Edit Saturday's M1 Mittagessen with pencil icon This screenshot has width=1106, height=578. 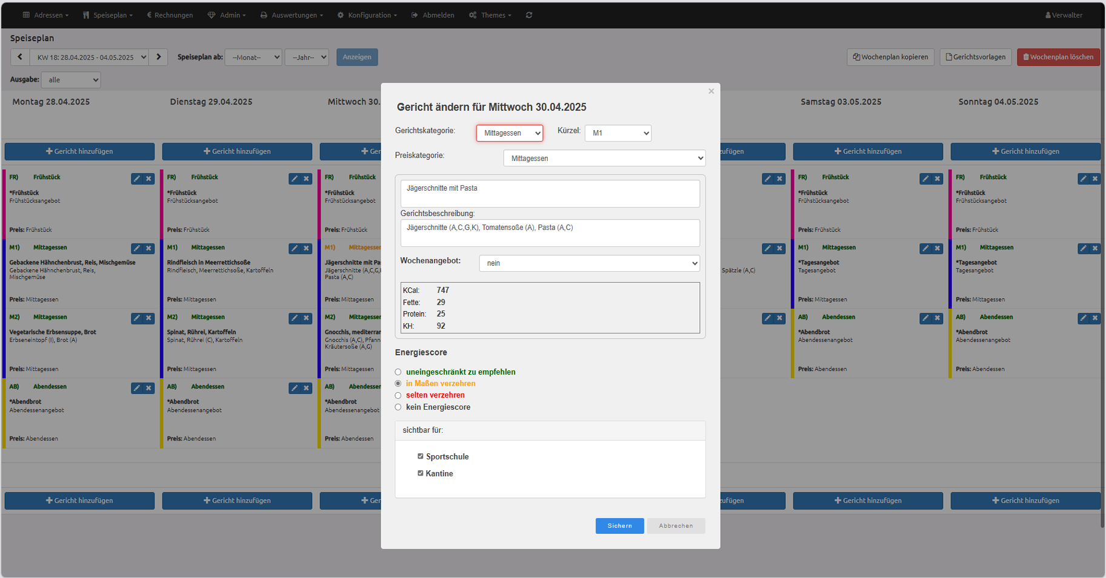pos(925,249)
